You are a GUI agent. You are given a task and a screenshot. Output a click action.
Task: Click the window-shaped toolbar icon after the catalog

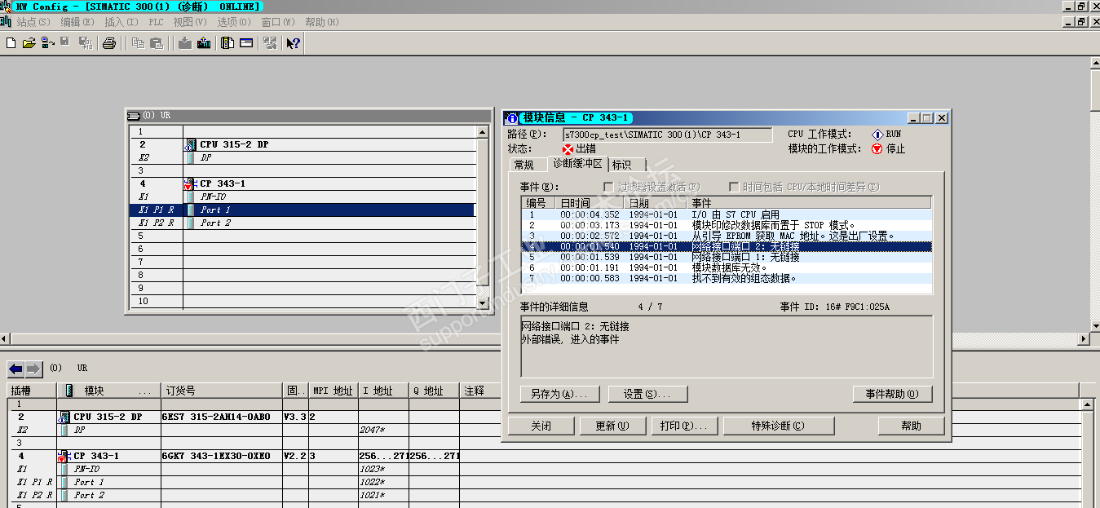click(246, 43)
